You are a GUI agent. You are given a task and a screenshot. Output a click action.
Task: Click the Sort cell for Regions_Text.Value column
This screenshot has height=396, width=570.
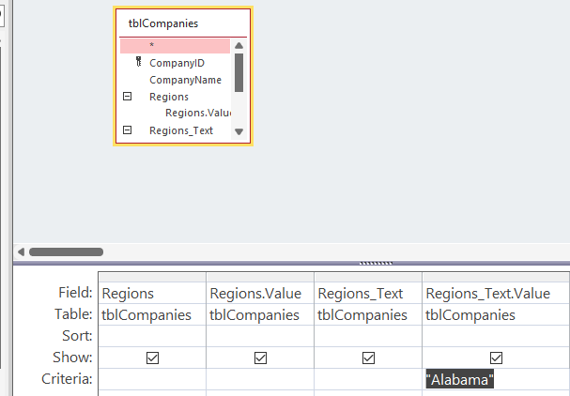tap(496, 336)
